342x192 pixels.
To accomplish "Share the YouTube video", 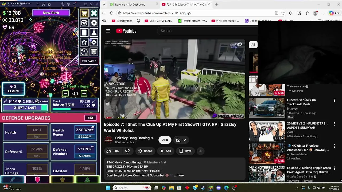I will pyautogui.click(x=145, y=151).
